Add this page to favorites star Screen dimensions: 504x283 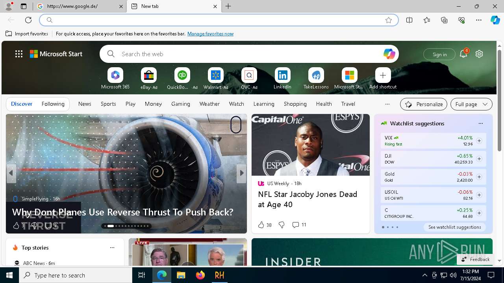(389, 20)
